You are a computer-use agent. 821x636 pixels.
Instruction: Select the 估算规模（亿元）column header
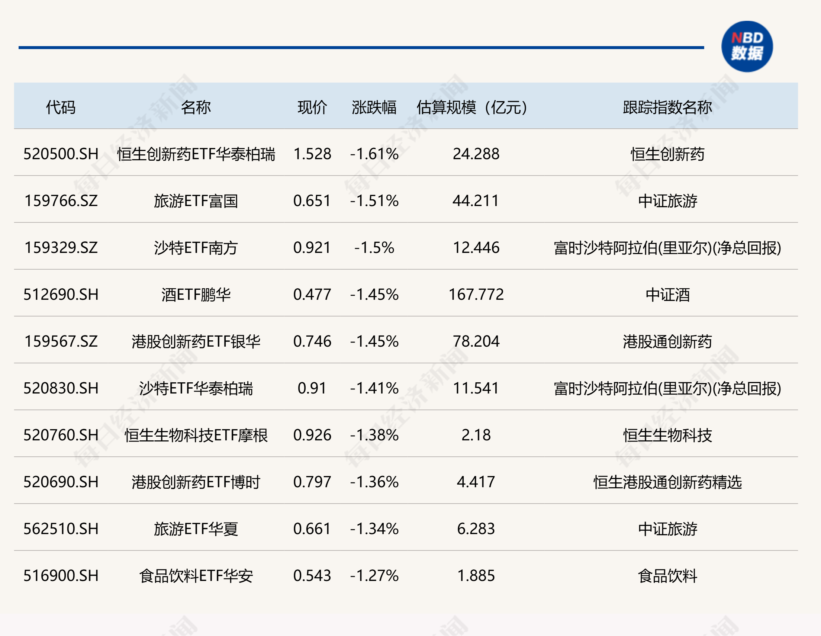tap(472, 107)
